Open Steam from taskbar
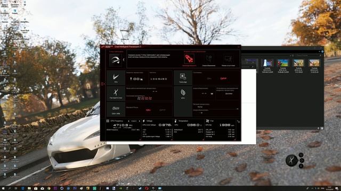This screenshot has height=191, width=341. [x=140, y=188]
